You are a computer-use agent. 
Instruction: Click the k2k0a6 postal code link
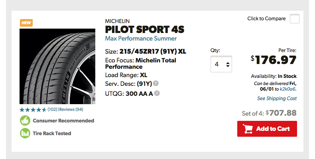click(x=287, y=89)
